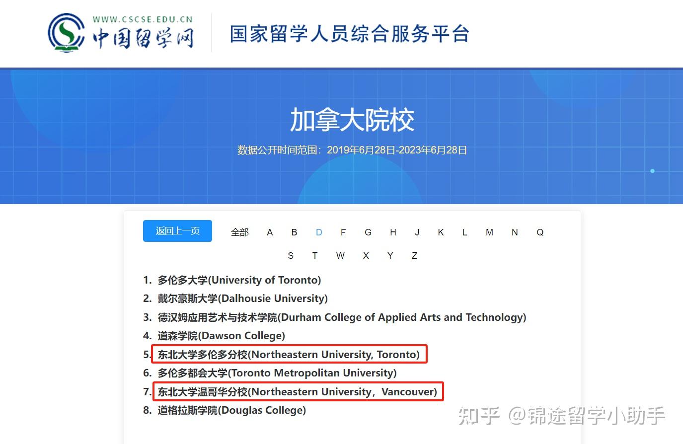Screen dimensions: 683x444
Task: Filter schools by letter B
Action: (x=294, y=232)
